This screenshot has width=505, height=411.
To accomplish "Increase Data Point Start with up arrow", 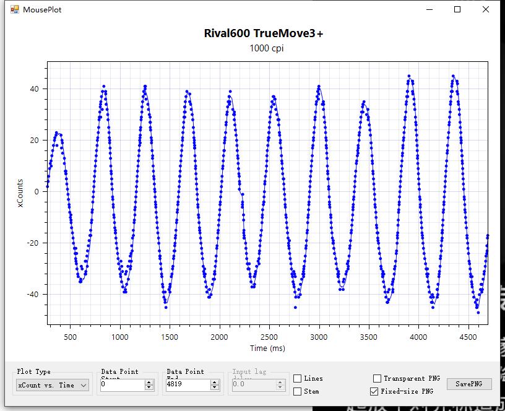I will pyautogui.click(x=149, y=383).
